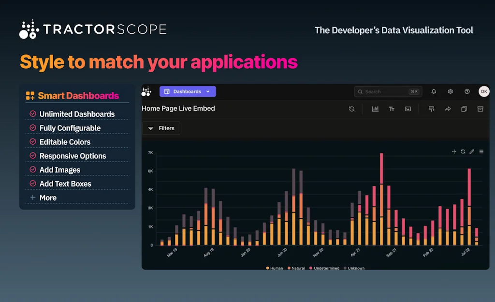Viewport: 495px width, 302px height.
Task: Open the chart options menu
Action: pos(481,151)
